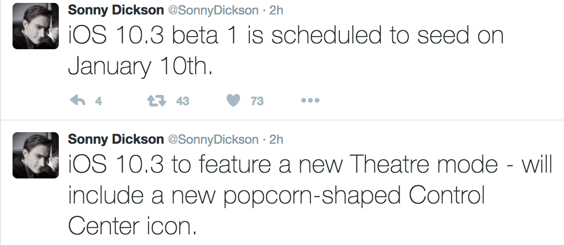Screen dimensions: 564x245
Task: Click the @SonnyDickson handle on the Theatre mode tweet
Action: point(213,140)
